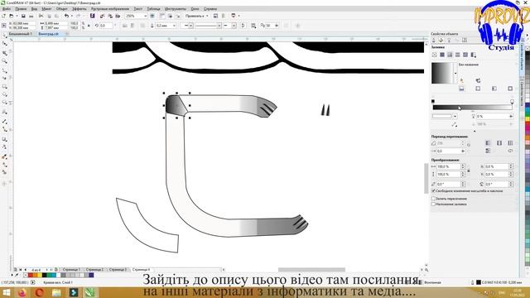Click the Cut scissors toolbar icon
This screenshot has height=298, width=530.
point(41,16)
